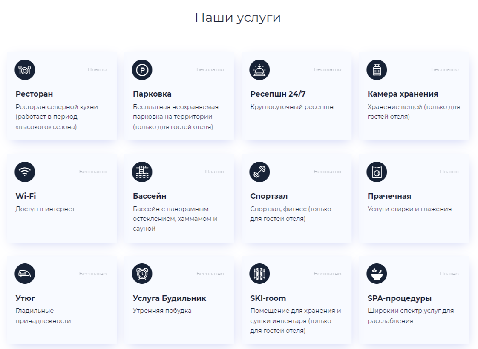Screen dimensions: 478x349
Task: Open the Бассейн service title
Action: 150,196
